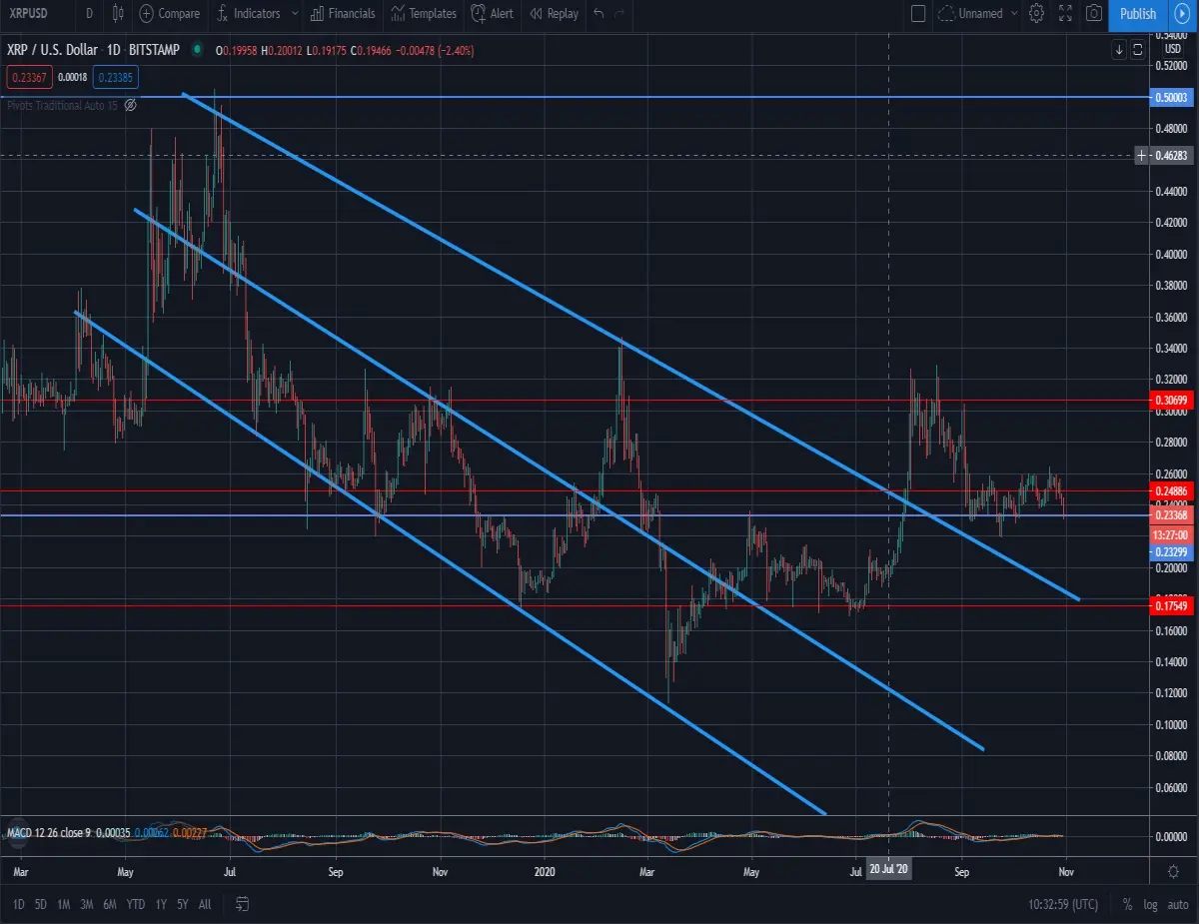Image resolution: width=1199 pixels, height=924 pixels.
Task: Click the green market status dot
Action: [x=198, y=50]
